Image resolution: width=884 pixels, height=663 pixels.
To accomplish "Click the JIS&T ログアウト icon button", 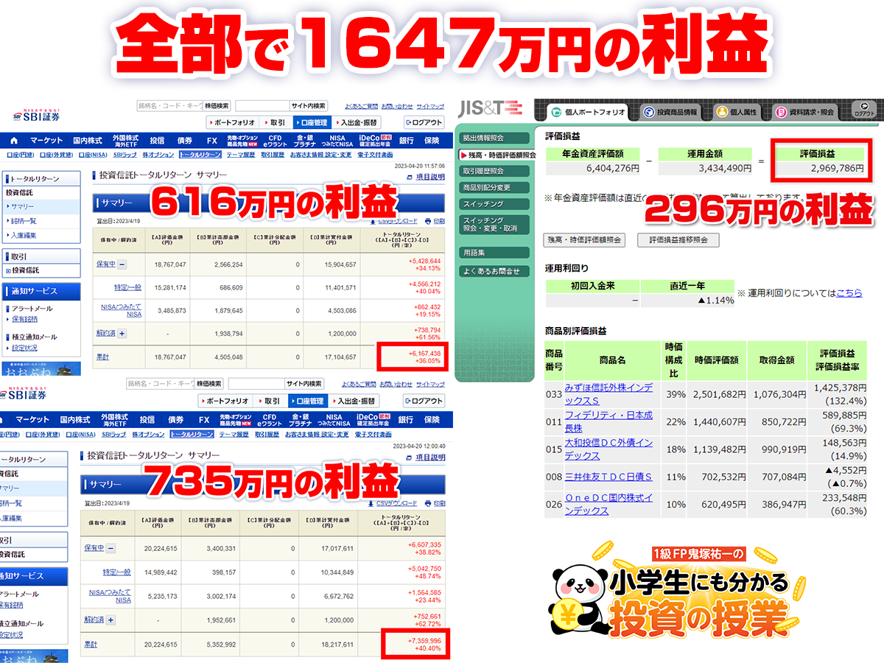I will pyautogui.click(x=864, y=110).
